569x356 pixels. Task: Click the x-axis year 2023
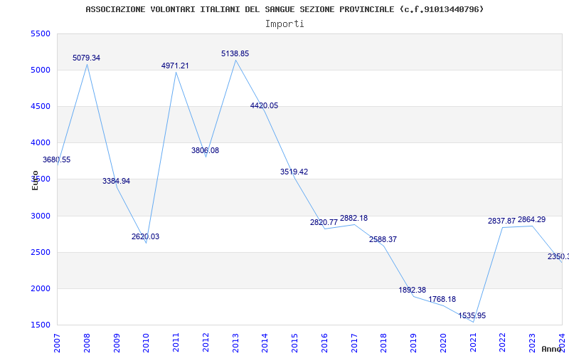tap(532, 343)
